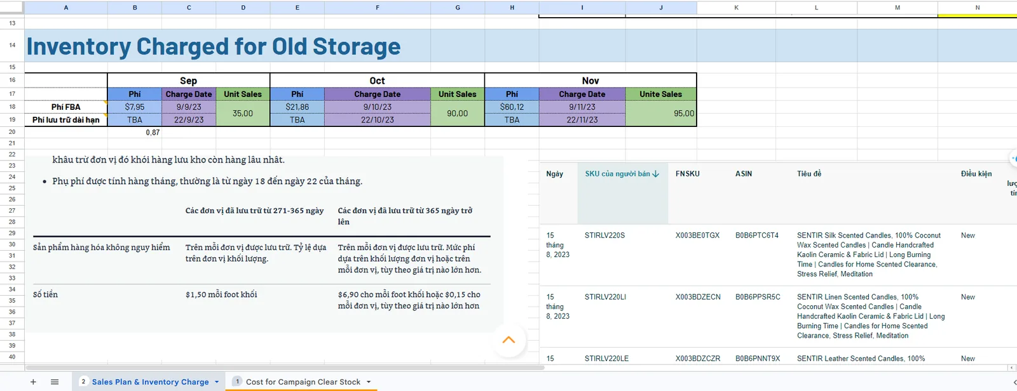Select the cell containing $60,12
Screen dimensions: 1017x391
click(x=512, y=107)
